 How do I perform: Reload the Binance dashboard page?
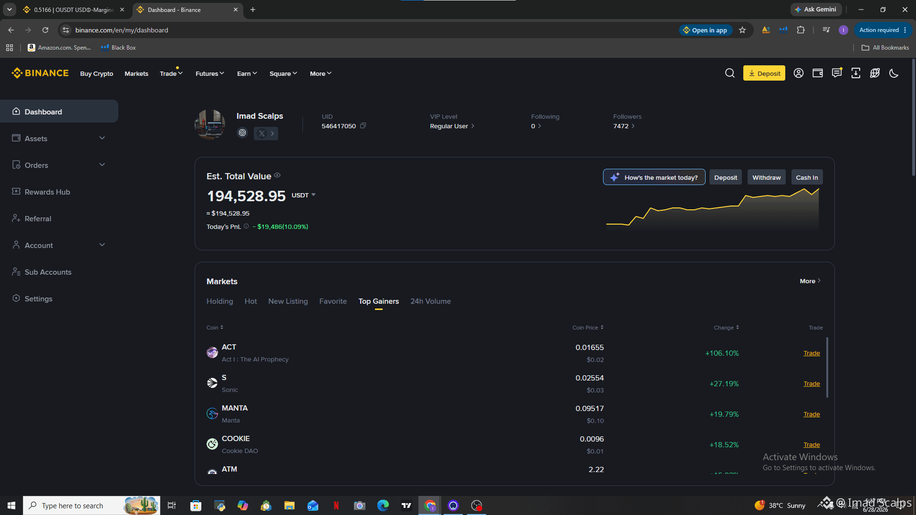coord(45,30)
